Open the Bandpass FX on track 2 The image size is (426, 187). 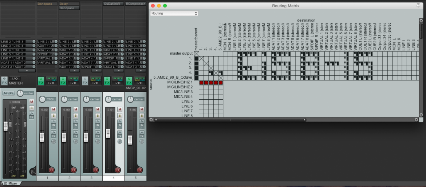tap(69, 8)
